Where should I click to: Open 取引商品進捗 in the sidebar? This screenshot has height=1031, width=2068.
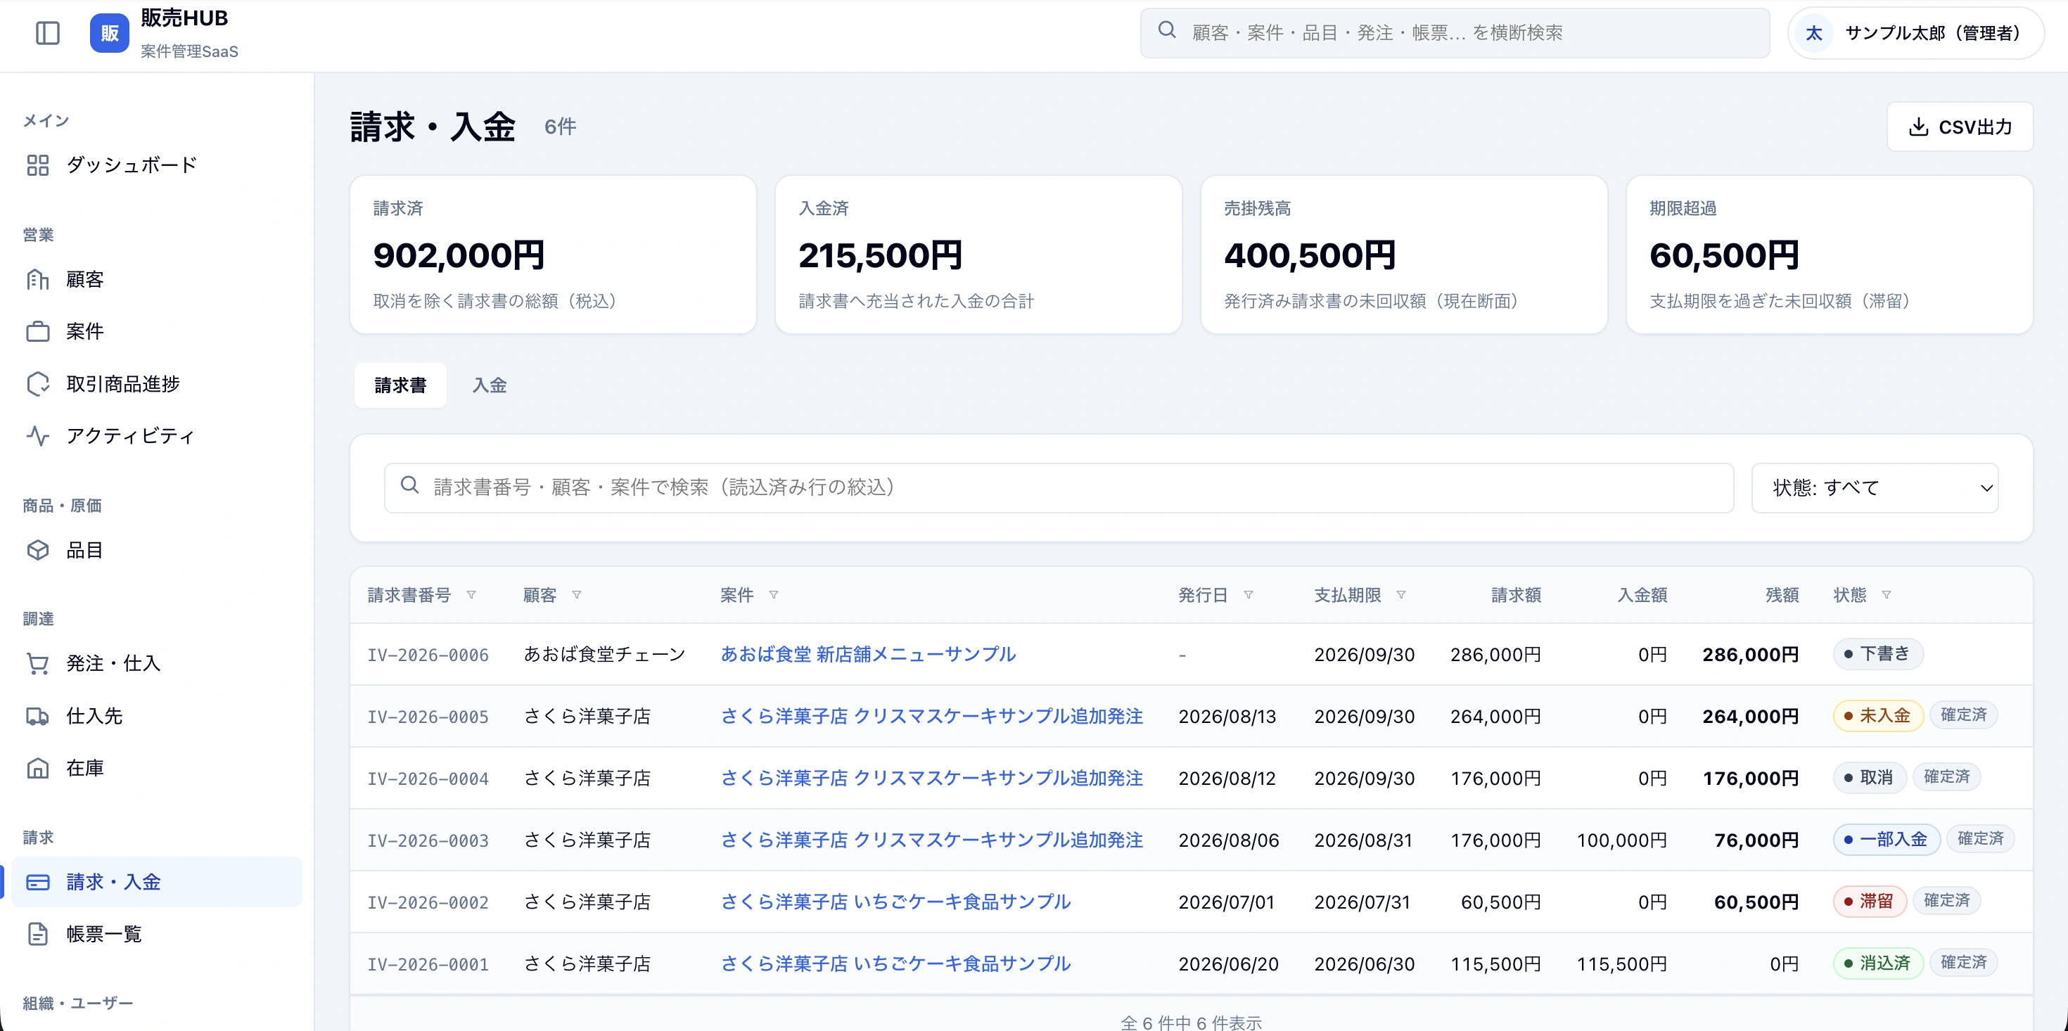pos(157,384)
